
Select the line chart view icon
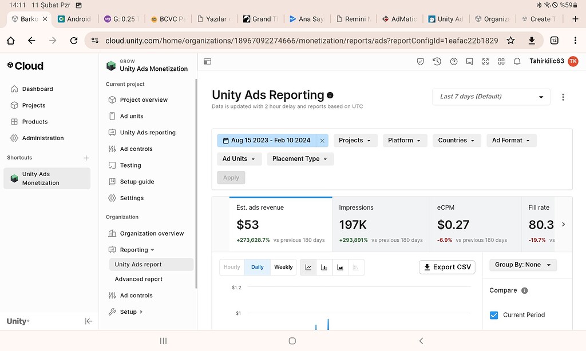point(308,267)
